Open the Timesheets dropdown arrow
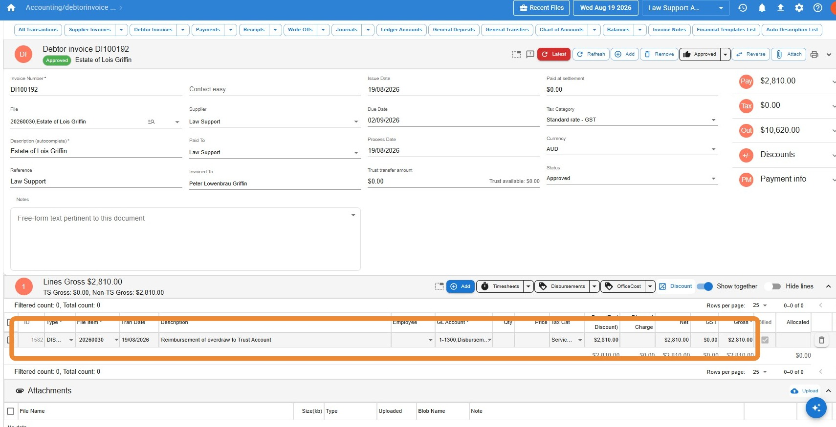836x427 pixels. tap(528, 286)
